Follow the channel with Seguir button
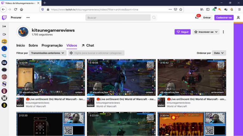 click(182, 32)
